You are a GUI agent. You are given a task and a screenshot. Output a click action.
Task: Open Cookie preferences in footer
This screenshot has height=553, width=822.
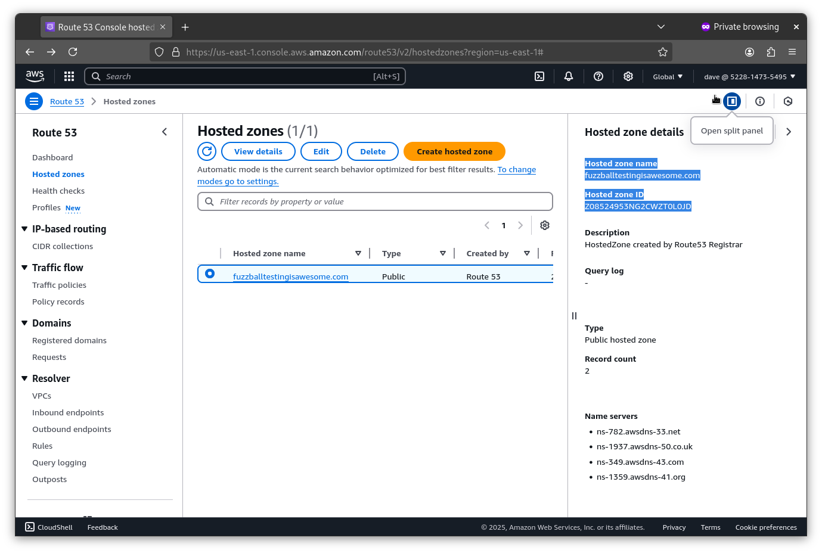pos(766,527)
